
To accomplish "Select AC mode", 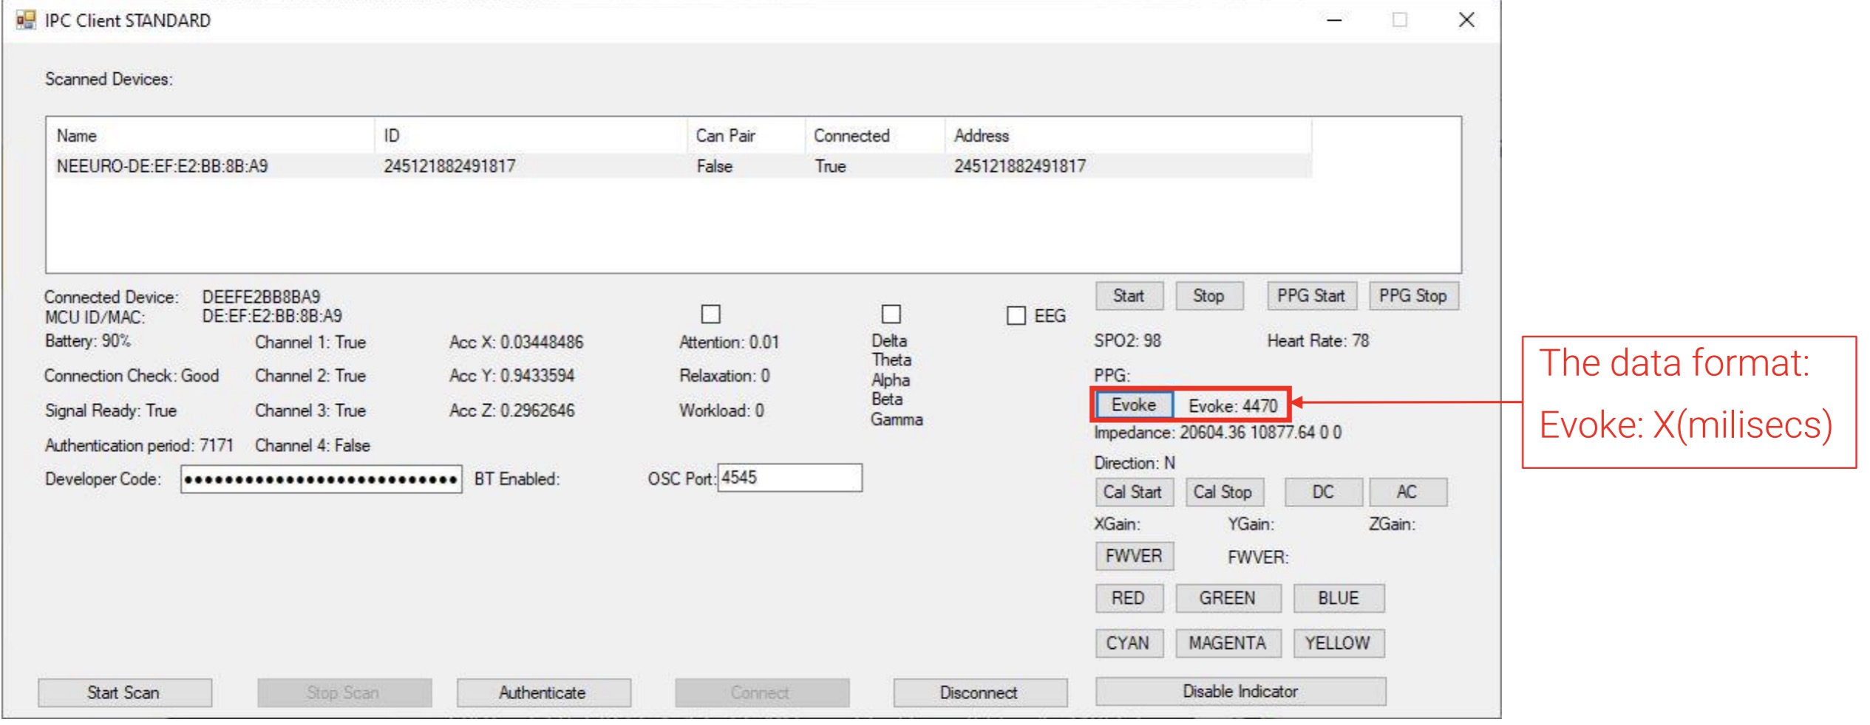I will (x=1408, y=492).
